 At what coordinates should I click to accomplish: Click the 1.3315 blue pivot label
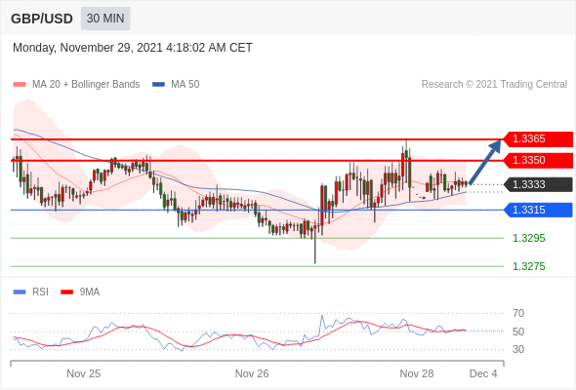[x=538, y=210]
